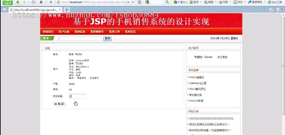Click the product name 联想 TD30t

point(75,54)
